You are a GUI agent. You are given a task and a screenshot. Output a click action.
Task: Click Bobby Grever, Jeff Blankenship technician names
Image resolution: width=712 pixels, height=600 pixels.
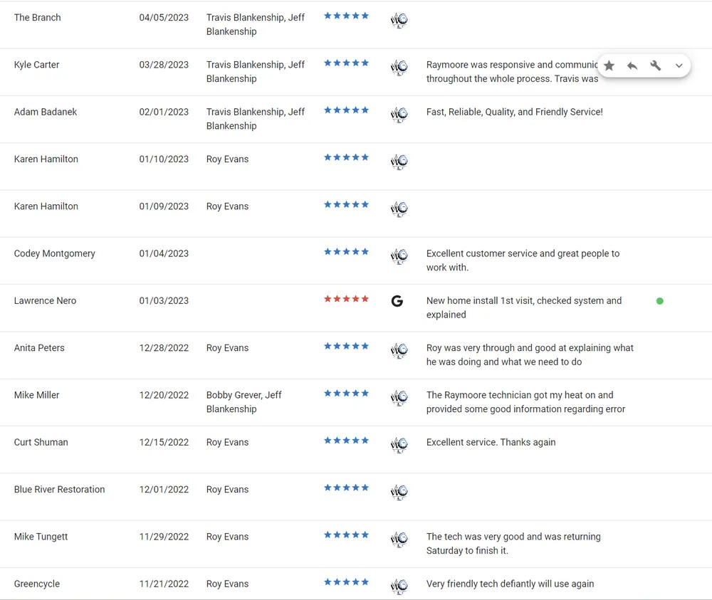(244, 402)
